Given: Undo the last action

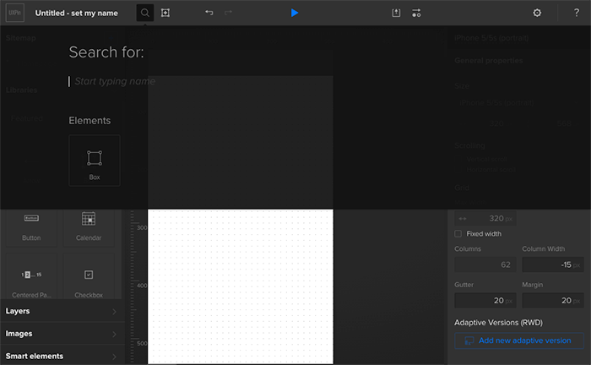Looking at the screenshot, I should click(x=209, y=13).
